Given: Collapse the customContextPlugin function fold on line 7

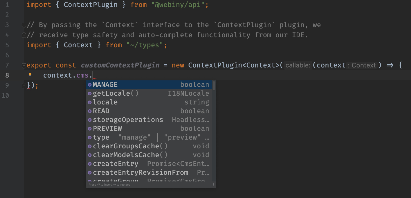Looking at the screenshot, I should pyautogui.click(x=24, y=65).
